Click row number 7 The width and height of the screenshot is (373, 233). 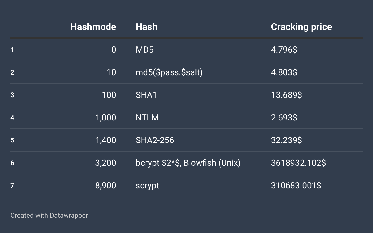click(12, 185)
